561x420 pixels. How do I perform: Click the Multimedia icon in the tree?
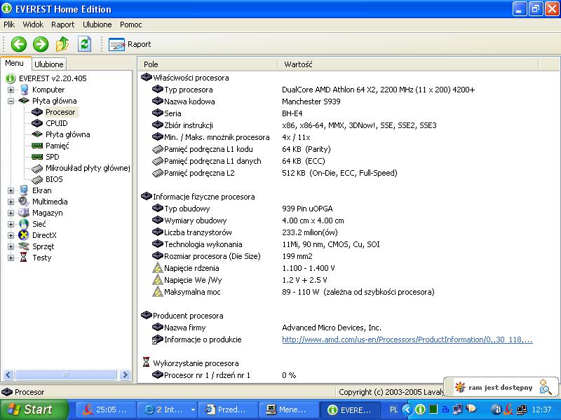pos(24,202)
